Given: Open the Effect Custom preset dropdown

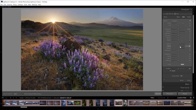Looking at the screenshot, I should (175, 21).
